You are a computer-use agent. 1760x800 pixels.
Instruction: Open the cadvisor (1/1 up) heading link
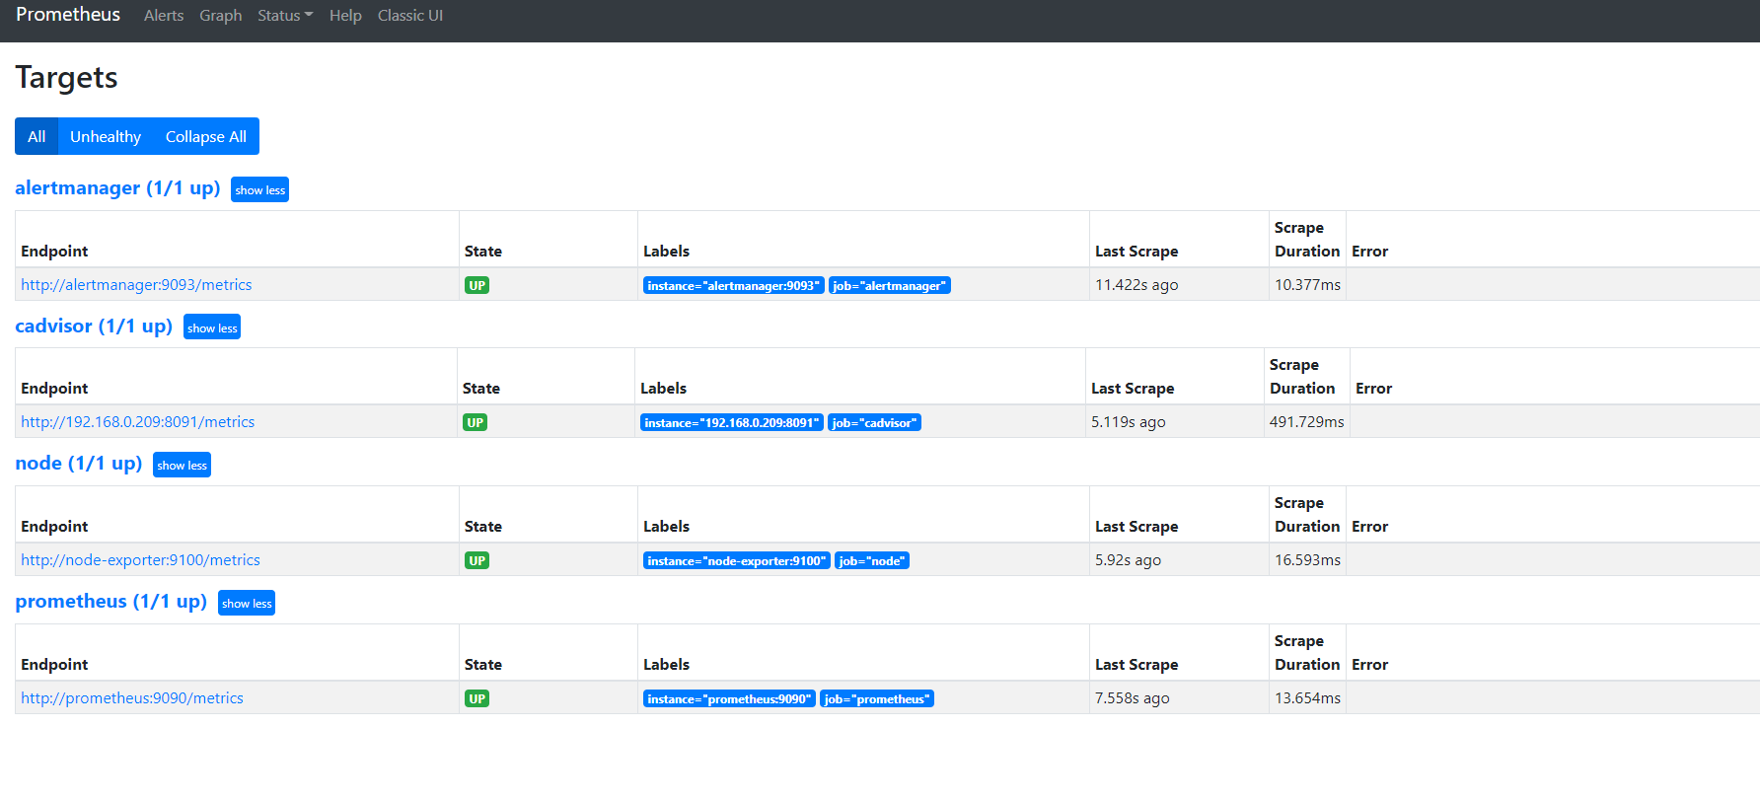(x=94, y=326)
